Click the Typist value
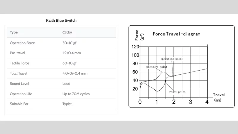Screen dimensions: 238x134 pyautogui.click(x=67, y=104)
